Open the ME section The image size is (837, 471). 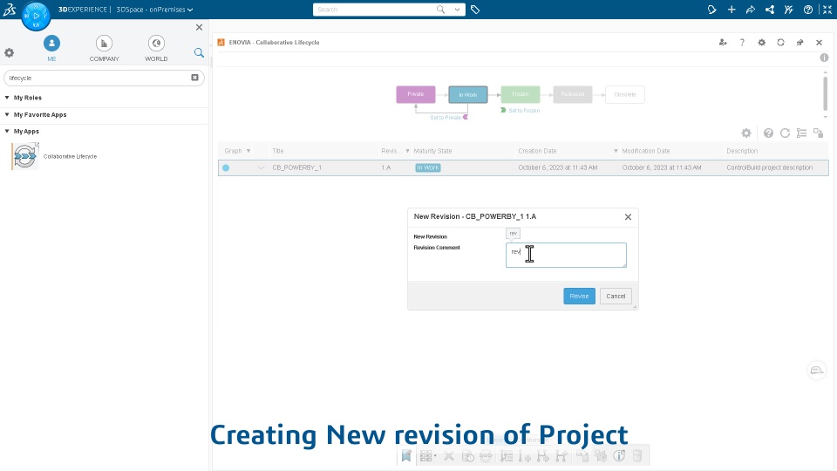[x=51, y=48]
